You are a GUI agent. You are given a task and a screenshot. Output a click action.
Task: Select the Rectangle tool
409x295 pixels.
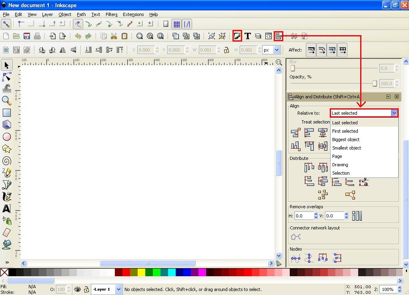tap(6, 113)
